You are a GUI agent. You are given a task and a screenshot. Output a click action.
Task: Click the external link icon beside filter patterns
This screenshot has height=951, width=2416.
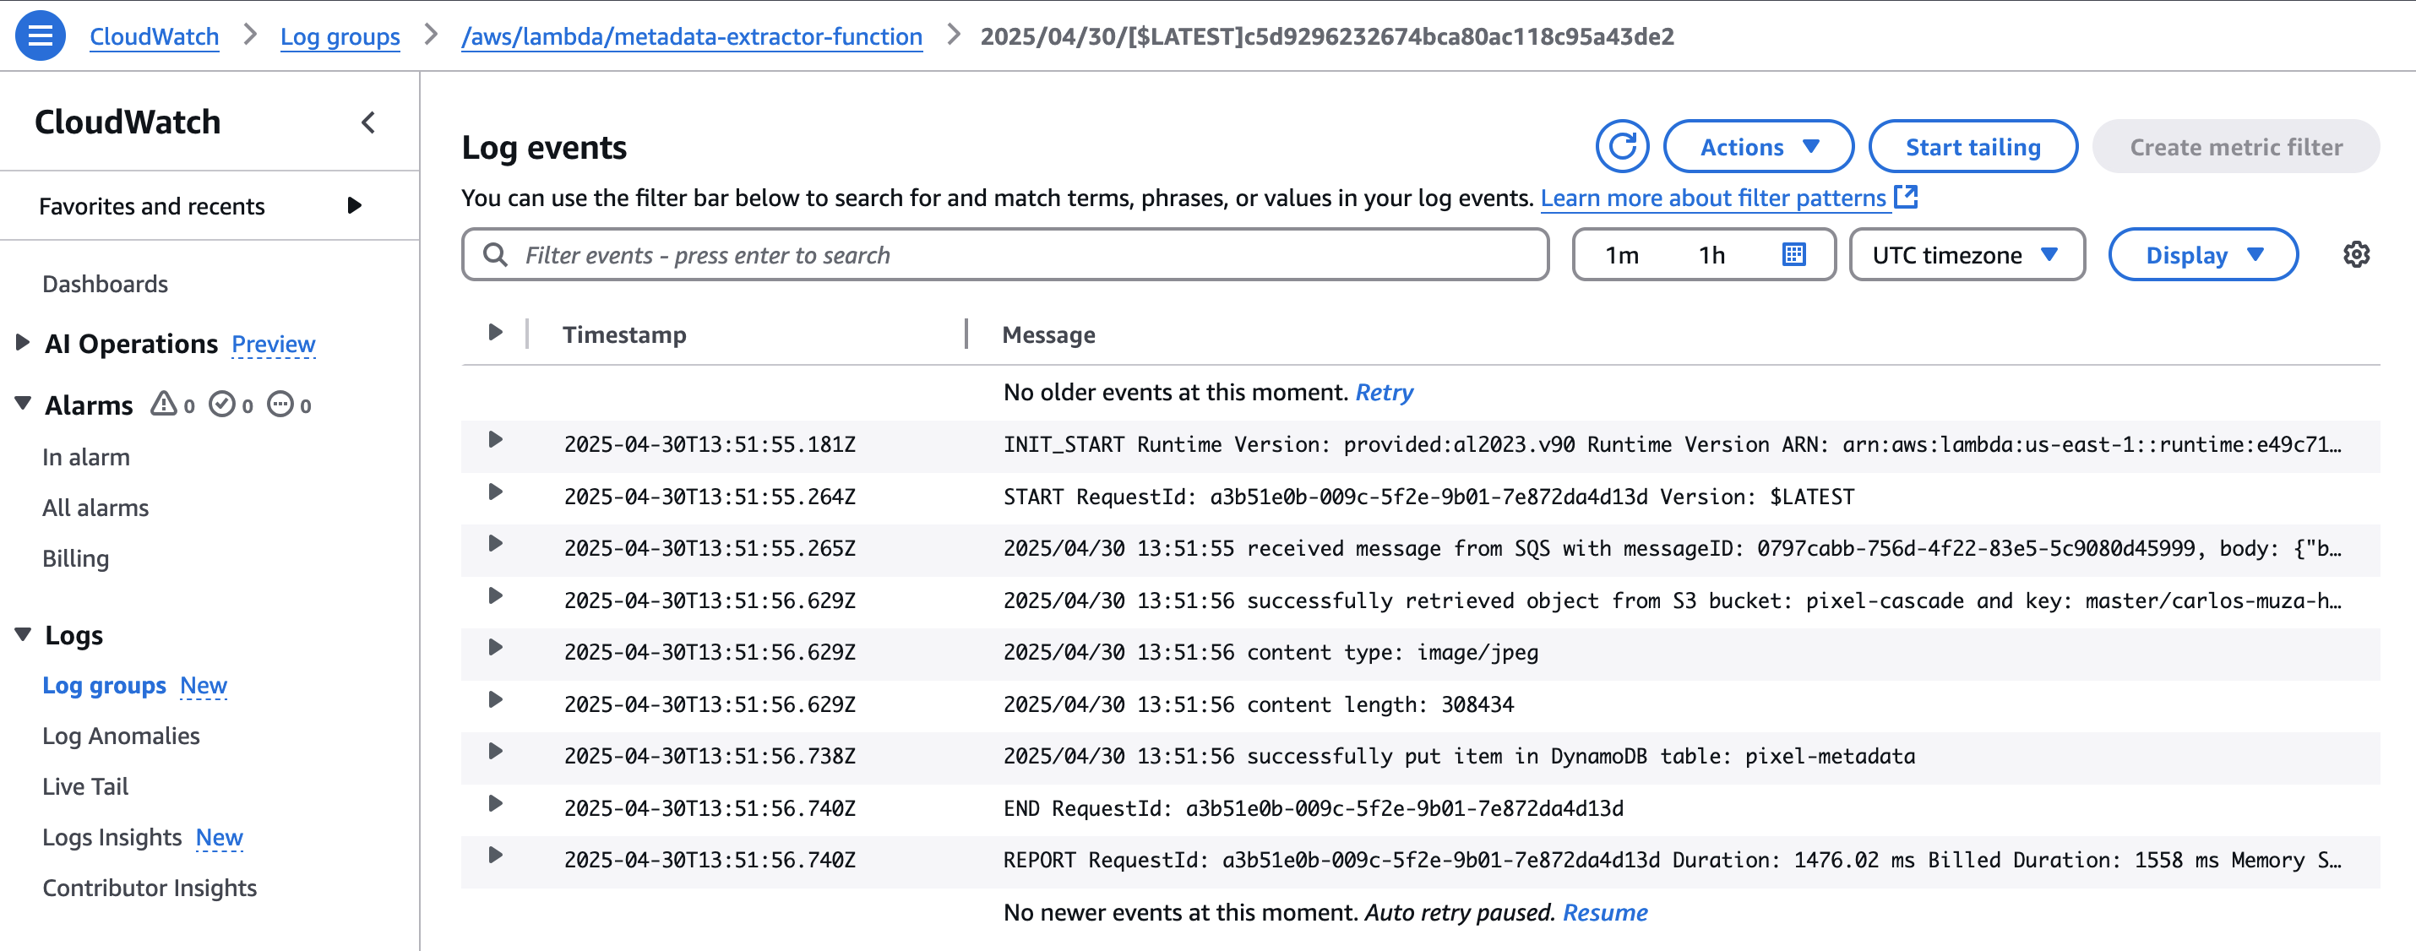click(1906, 197)
